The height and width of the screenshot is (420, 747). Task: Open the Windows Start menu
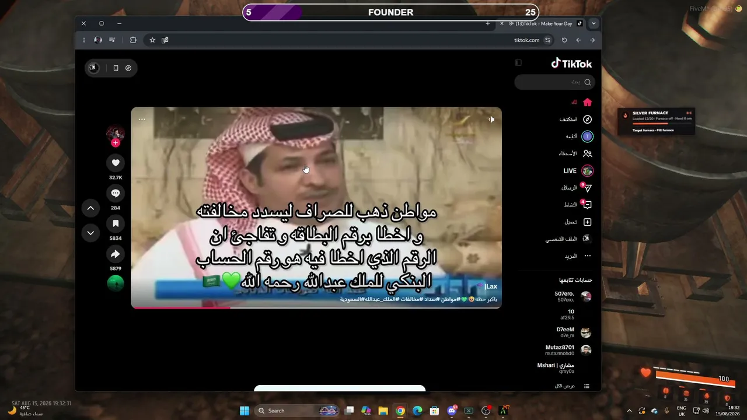point(245,411)
